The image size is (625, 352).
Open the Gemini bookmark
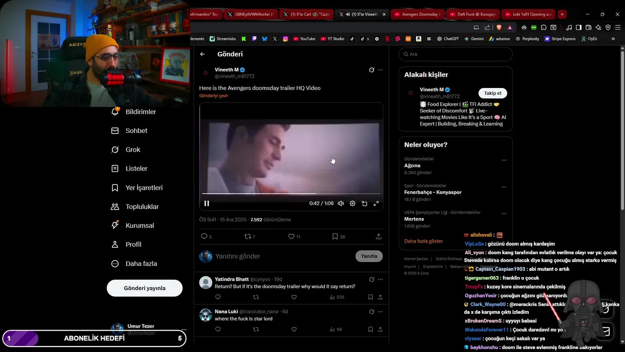click(474, 39)
